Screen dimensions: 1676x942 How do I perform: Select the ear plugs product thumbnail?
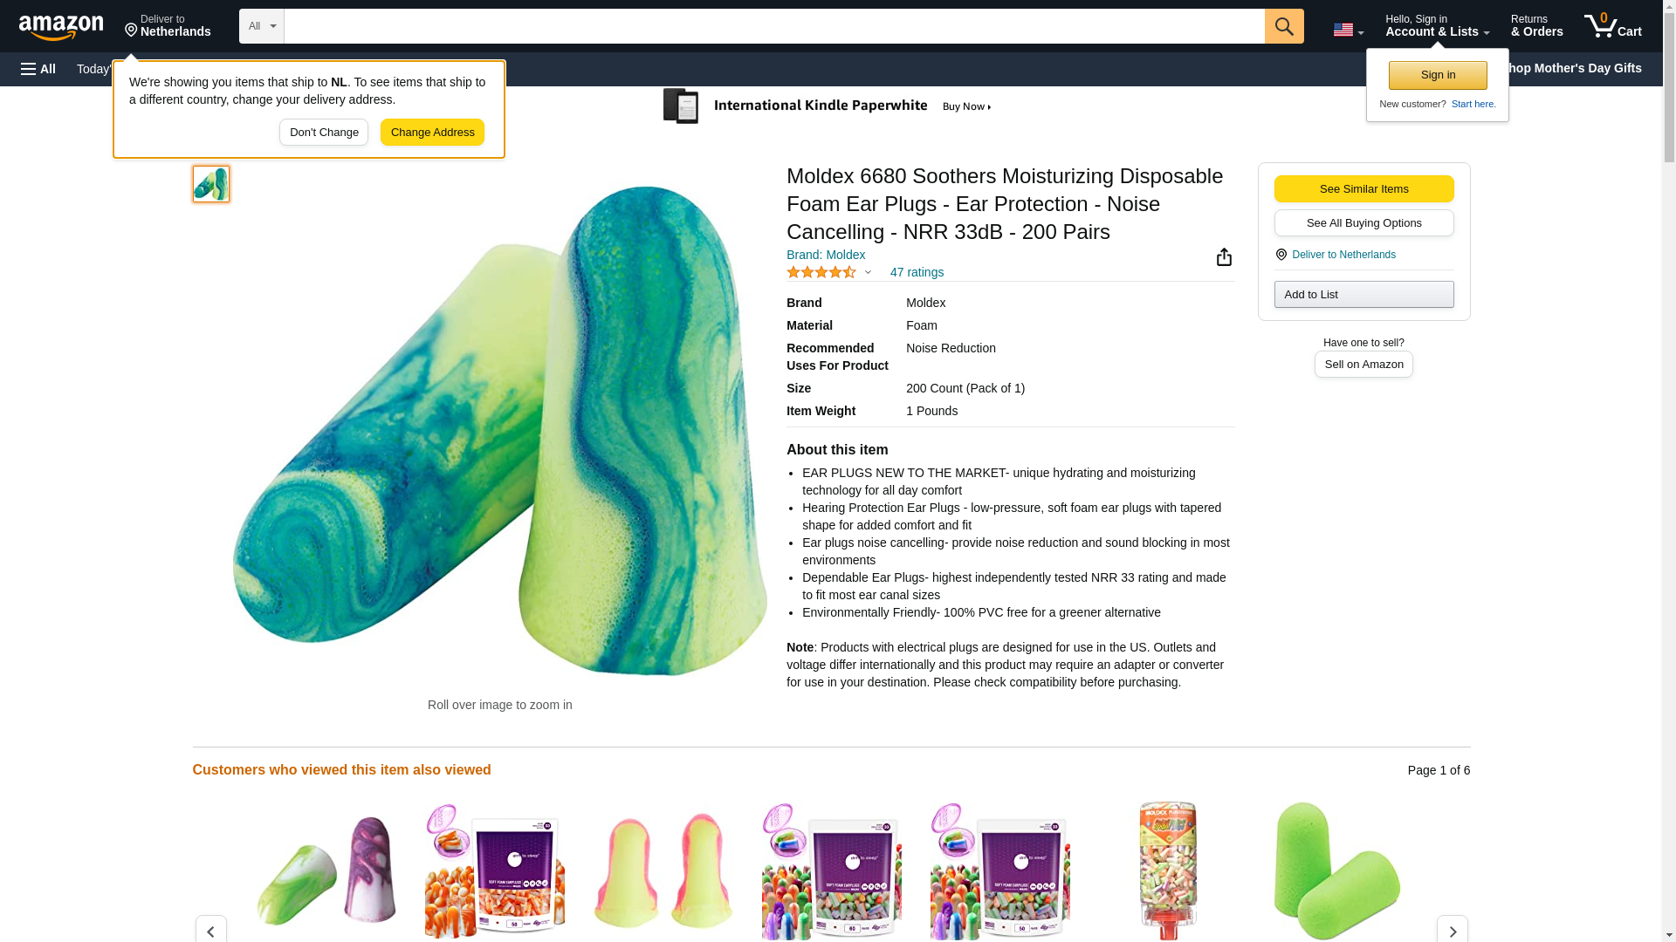coord(211,184)
